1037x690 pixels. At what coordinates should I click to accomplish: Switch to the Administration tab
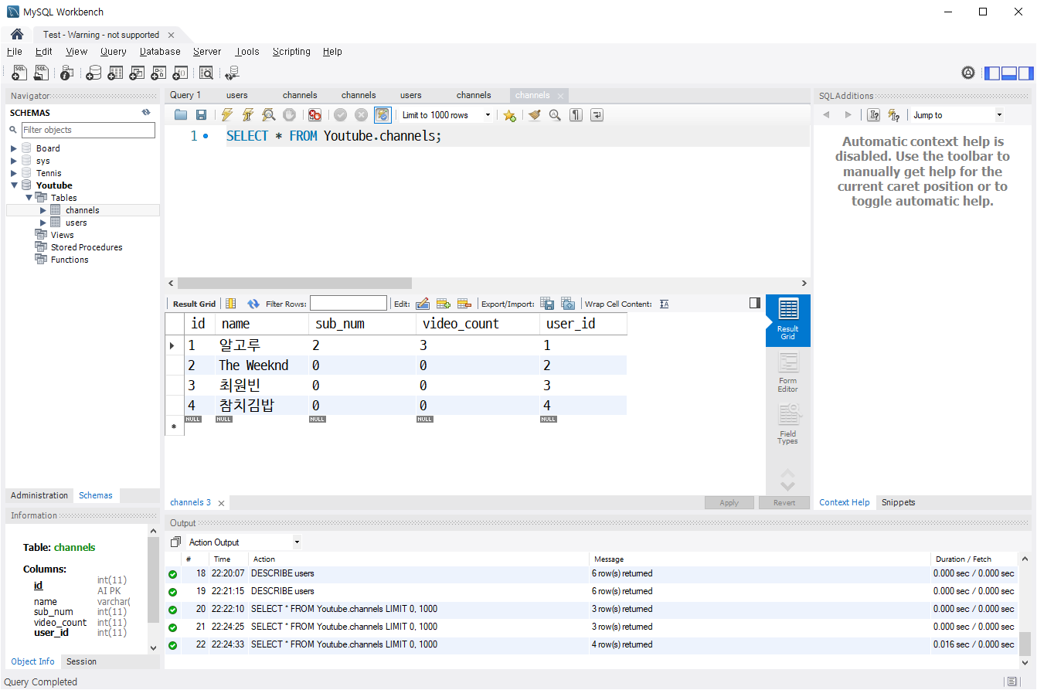[x=39, y=495]
